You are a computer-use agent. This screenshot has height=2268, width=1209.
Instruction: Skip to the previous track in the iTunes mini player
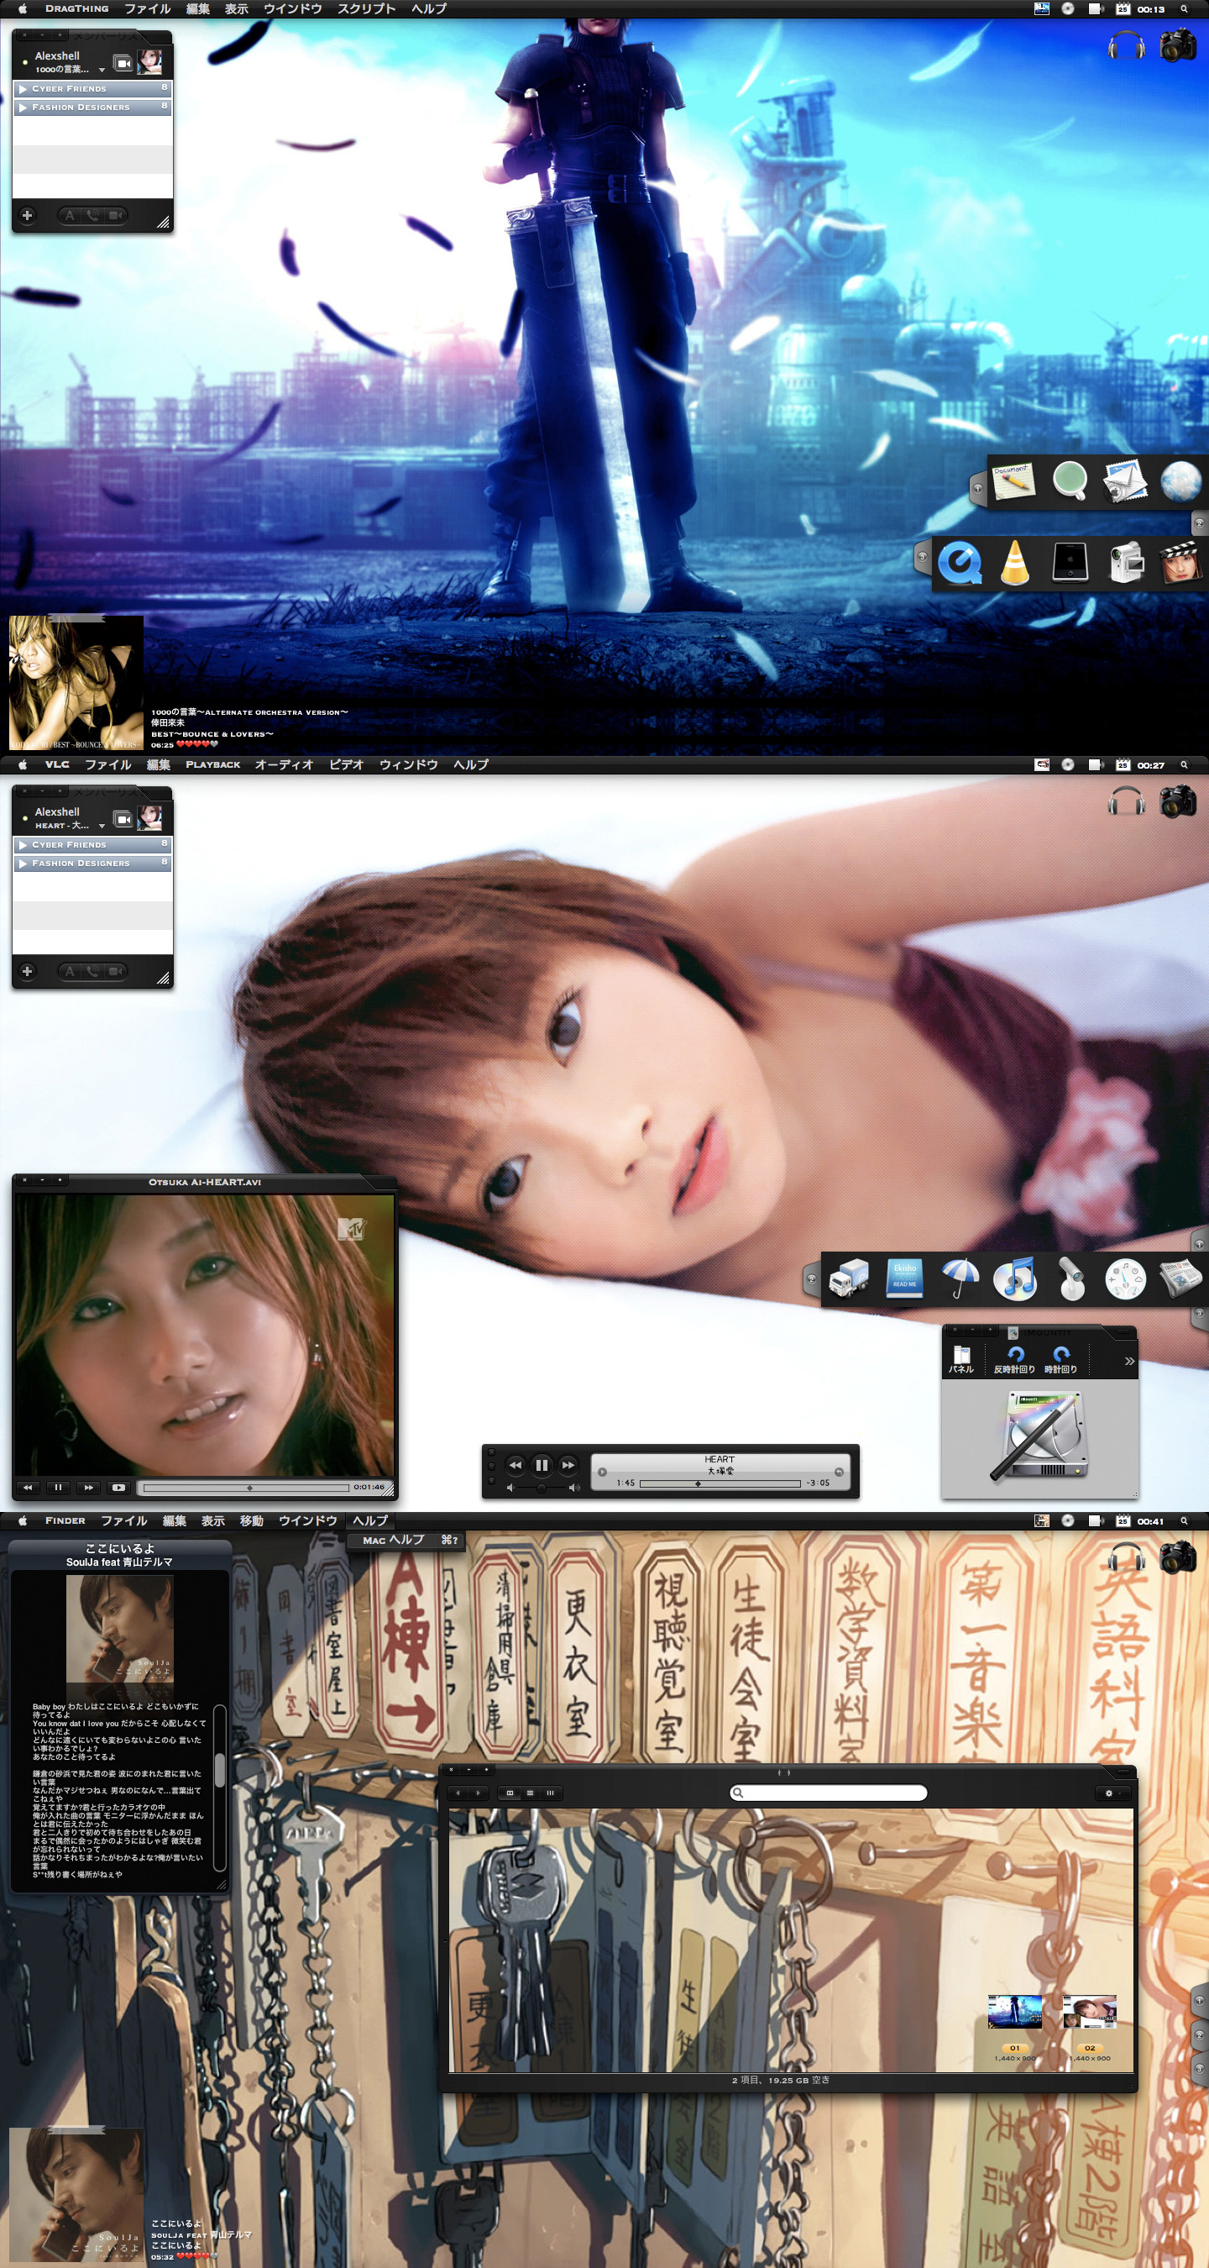click(x=516, y=1465)
